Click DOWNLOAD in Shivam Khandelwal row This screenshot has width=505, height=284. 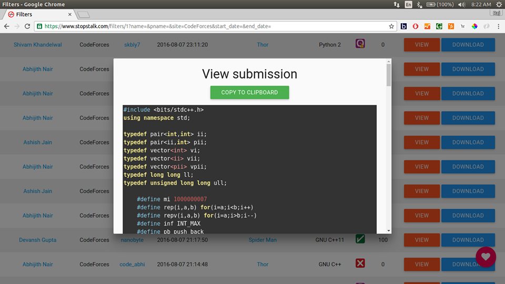pyautogui.click(x=468, y=45)
